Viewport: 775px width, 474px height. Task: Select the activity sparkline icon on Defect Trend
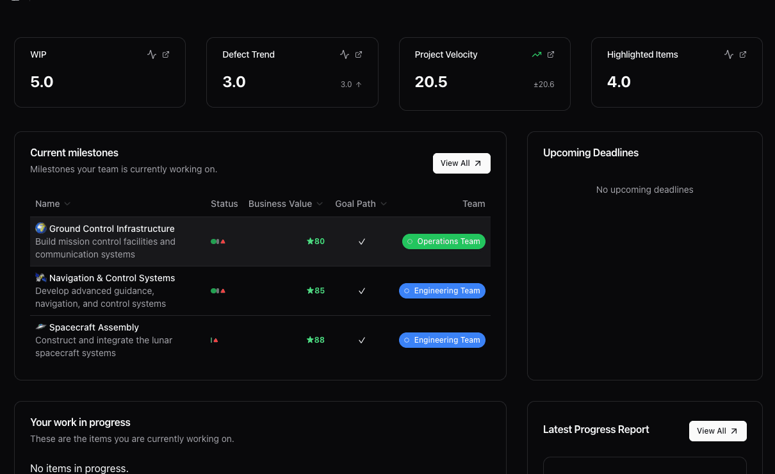pos(345,54)
